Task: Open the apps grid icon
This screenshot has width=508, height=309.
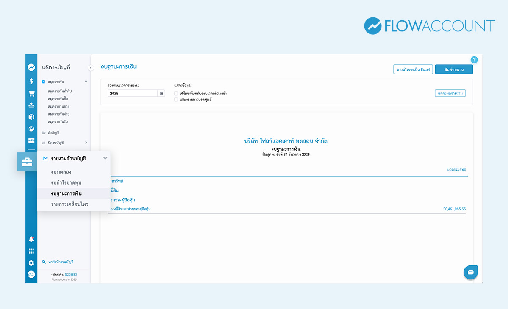Action: pyautogui.click(x=31, y=251)
